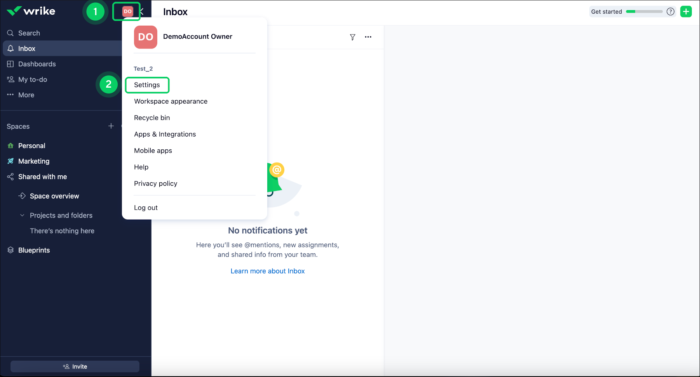The image size is (700, 377).
Task: Click the Invite button
Action: (x=75, y=367)
